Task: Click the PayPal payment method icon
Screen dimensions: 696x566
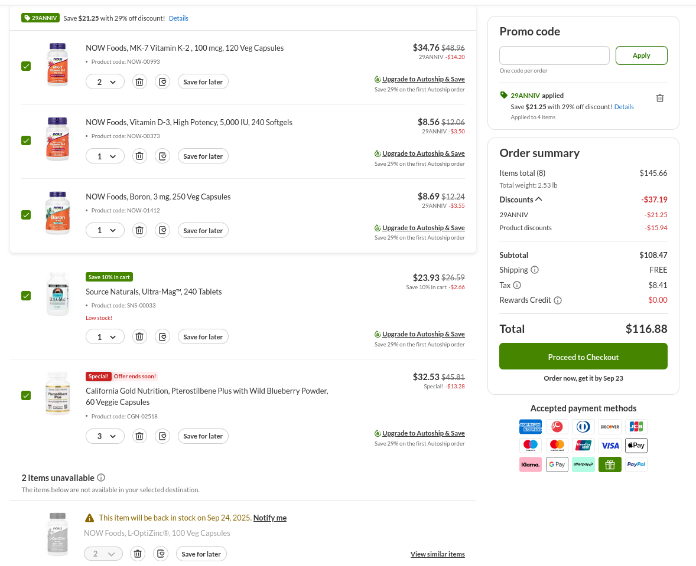Action: [x=636, y=464]
